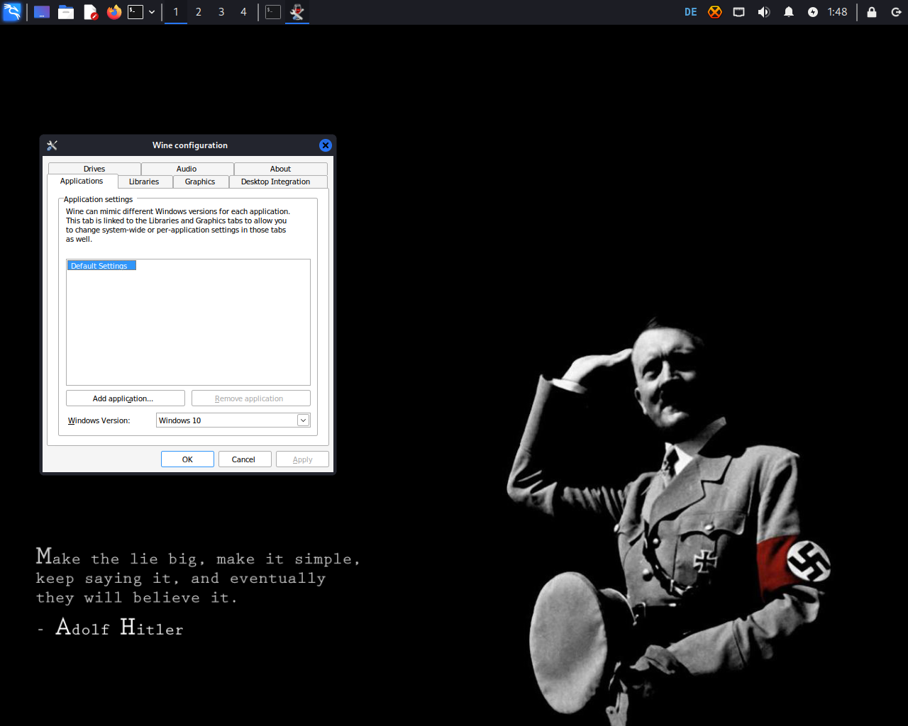Click the Cancel button
The width and height of the screenshot is (908, 726).
click(x=243, y=459)
